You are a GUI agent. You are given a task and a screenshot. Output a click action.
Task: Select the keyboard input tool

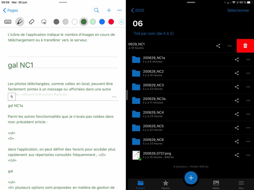pos(8,22)
